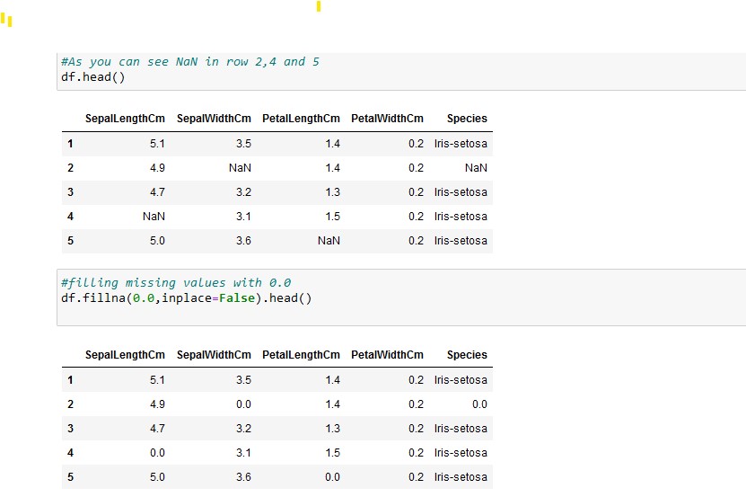Select row index 2 in the fillna table
The image size is (746, 497).
[x=70, y=404]
